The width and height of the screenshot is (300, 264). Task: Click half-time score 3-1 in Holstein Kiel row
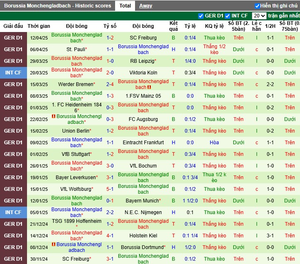(270, 236)
